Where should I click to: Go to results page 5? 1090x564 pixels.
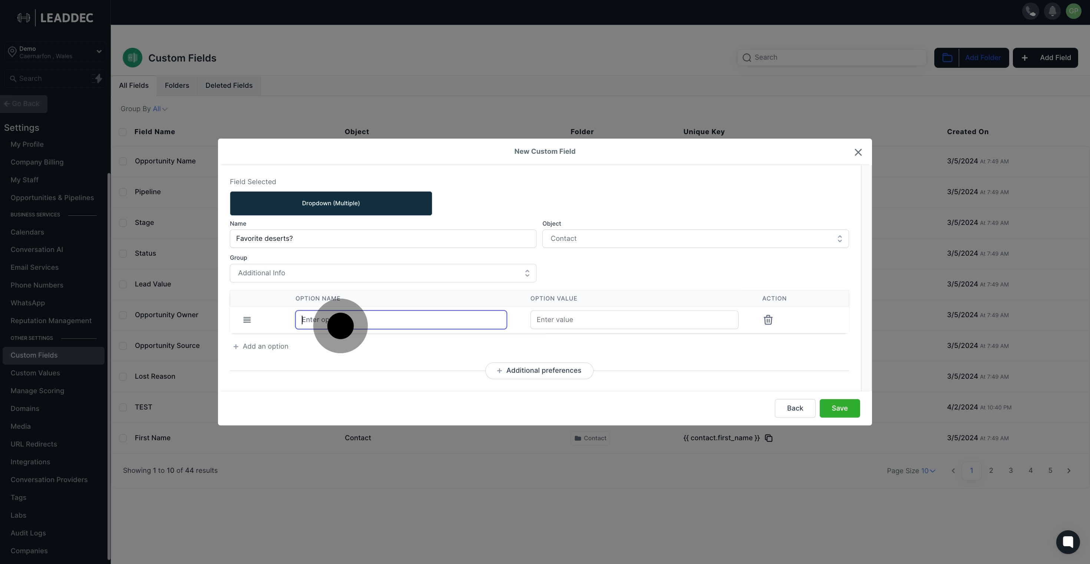pos(1050,471)
